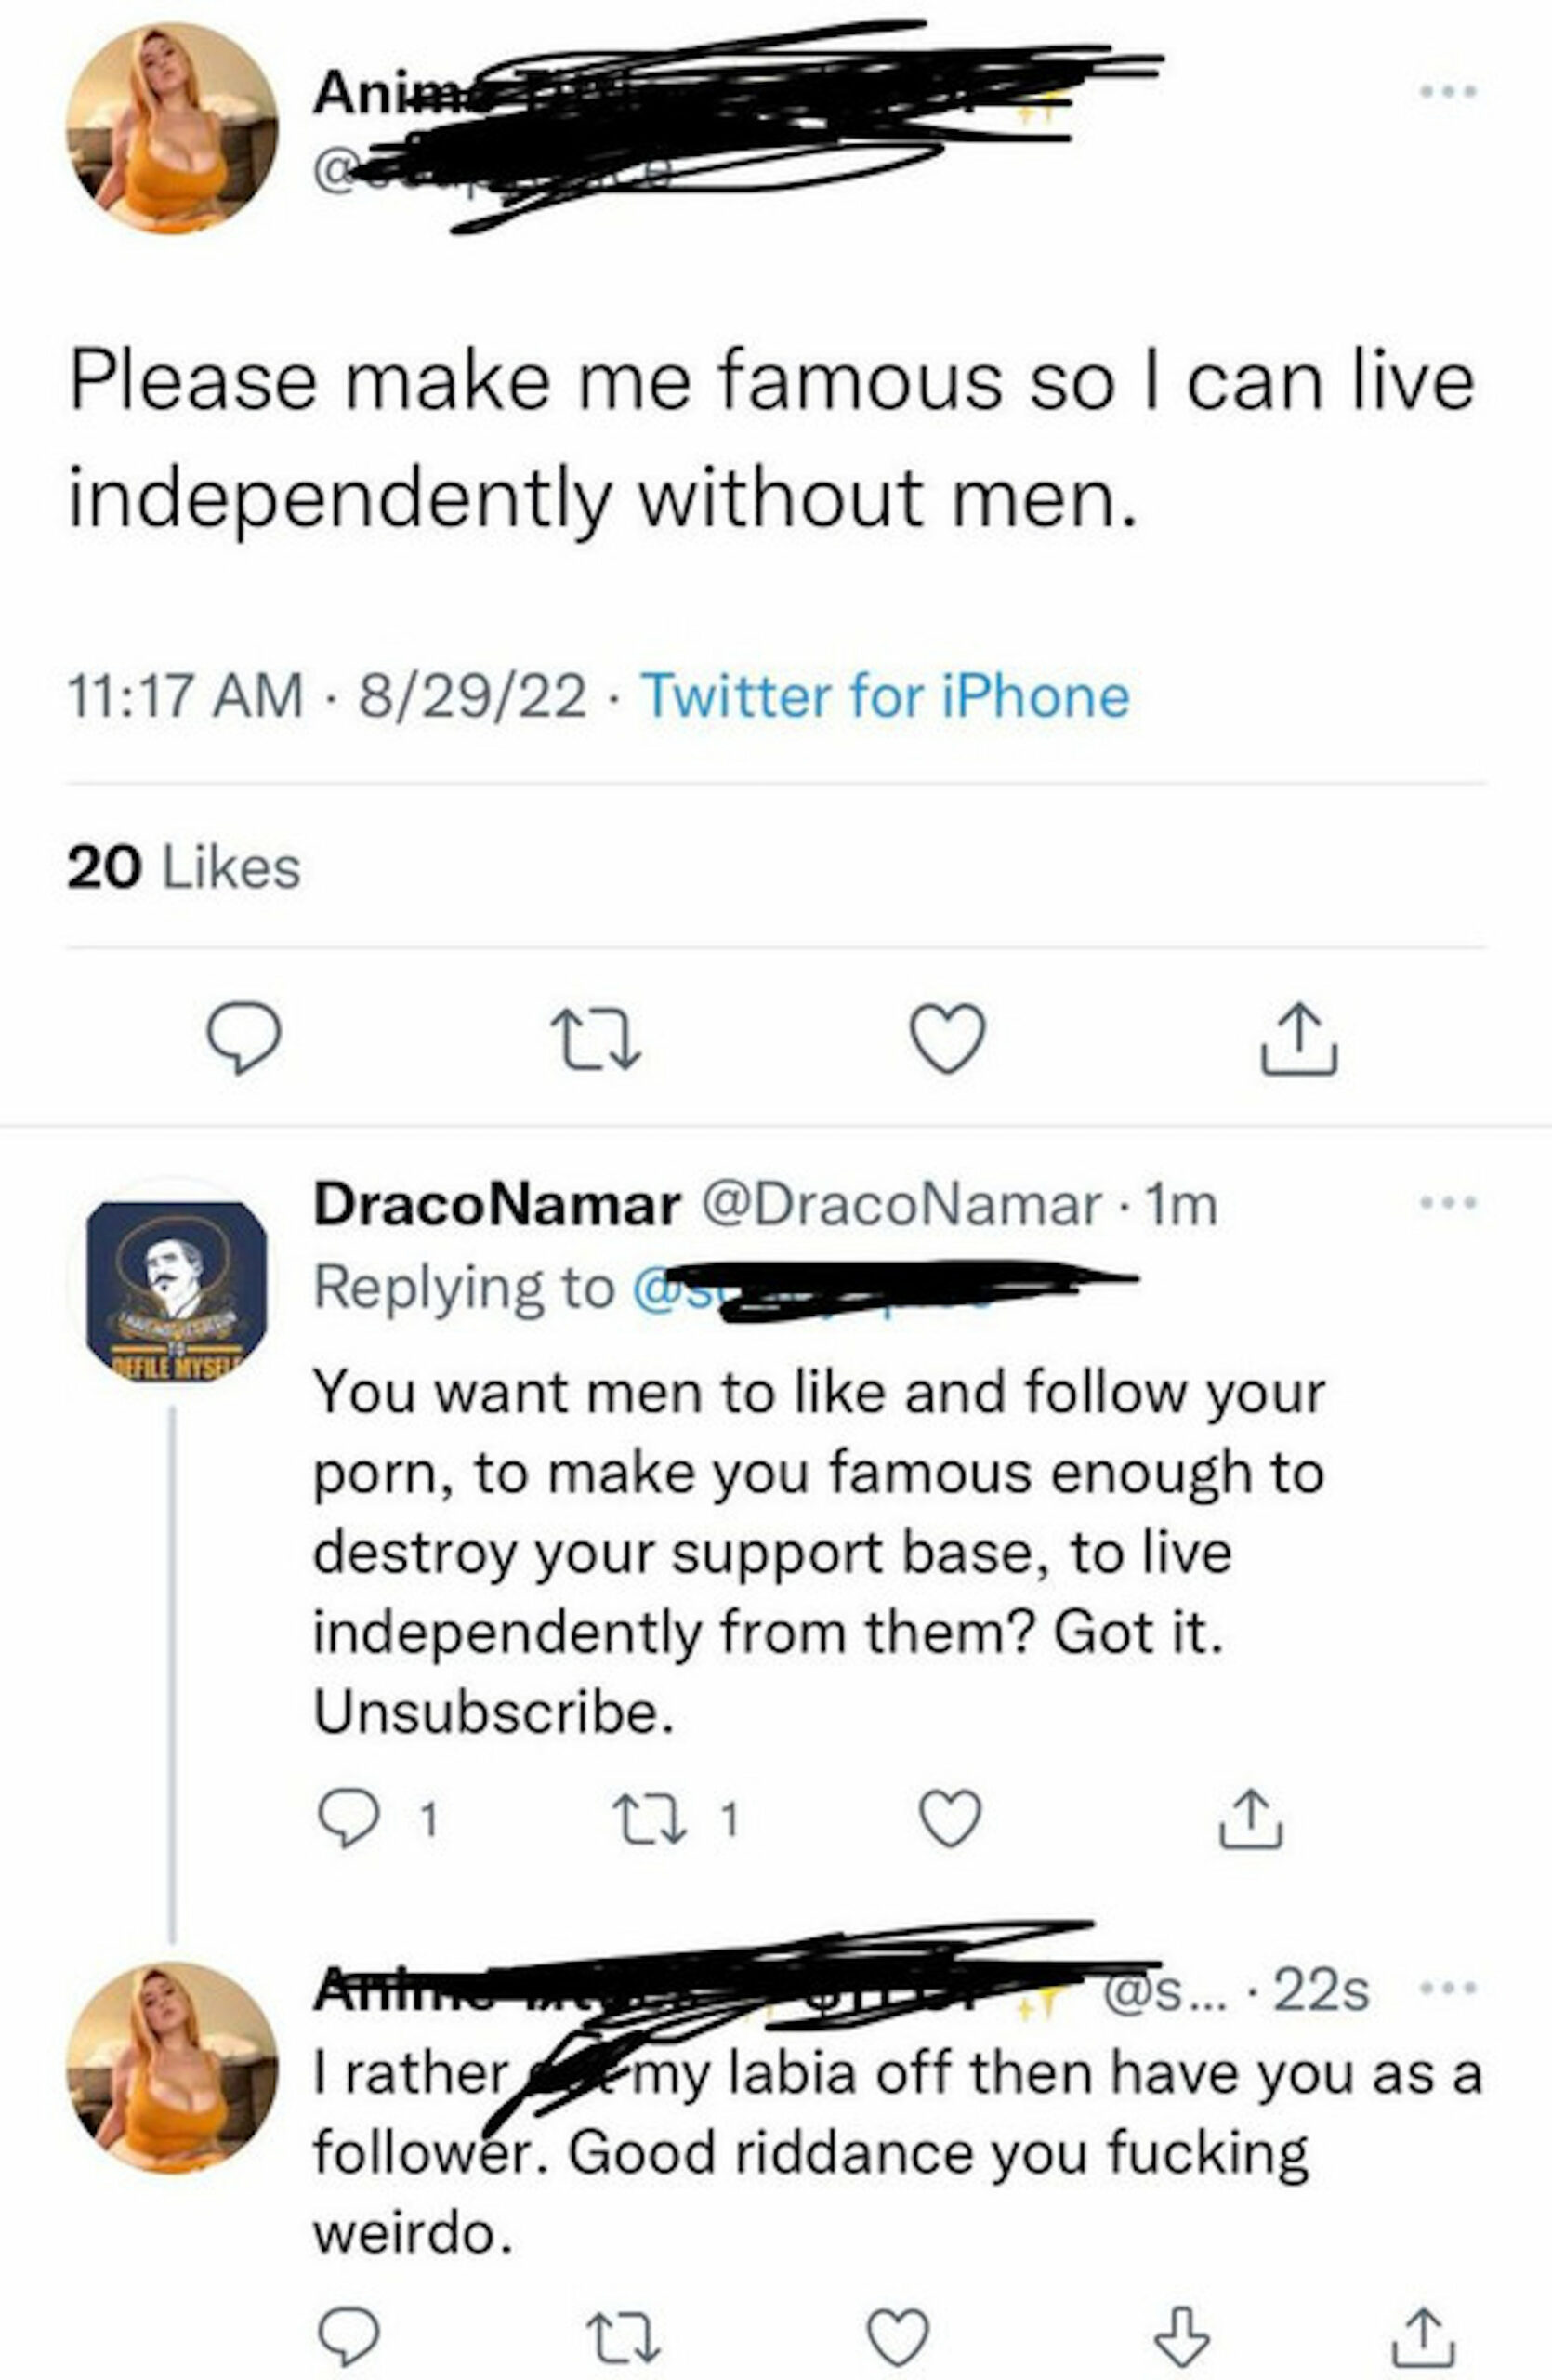Retweet the main tweet

598,1040
